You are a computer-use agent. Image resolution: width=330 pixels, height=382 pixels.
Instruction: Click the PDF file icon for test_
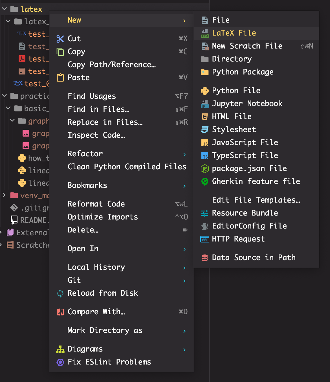click(22, 59)
